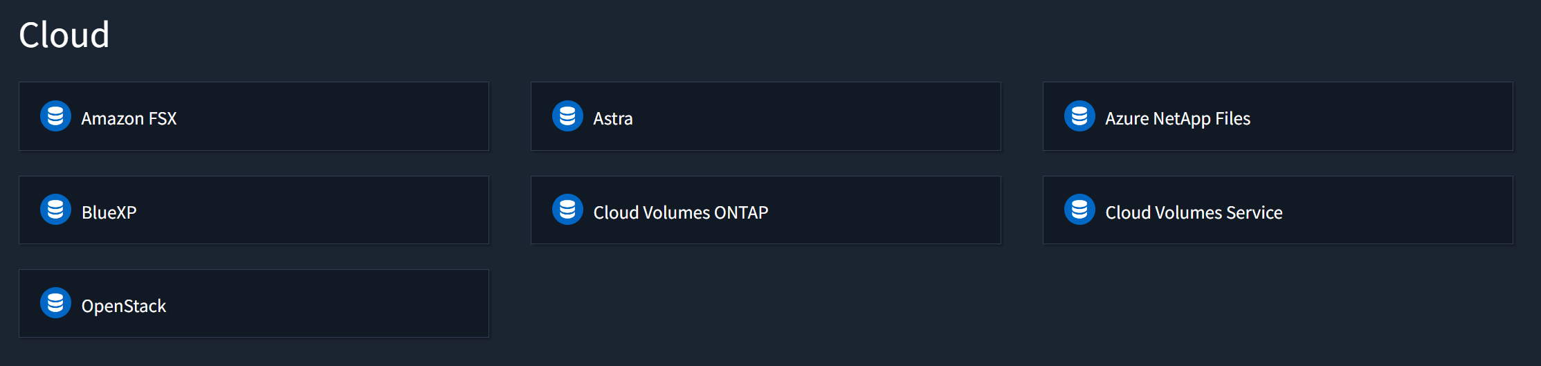Click the Cloud section heading
The width and height of the screenshot is (1541, 366).
pos(64,35)
